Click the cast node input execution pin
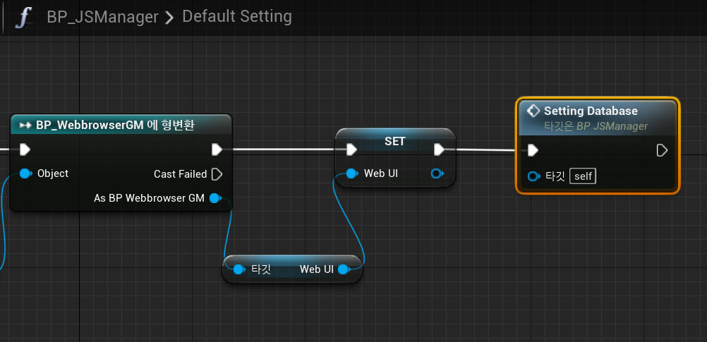 tap(25, 149)
